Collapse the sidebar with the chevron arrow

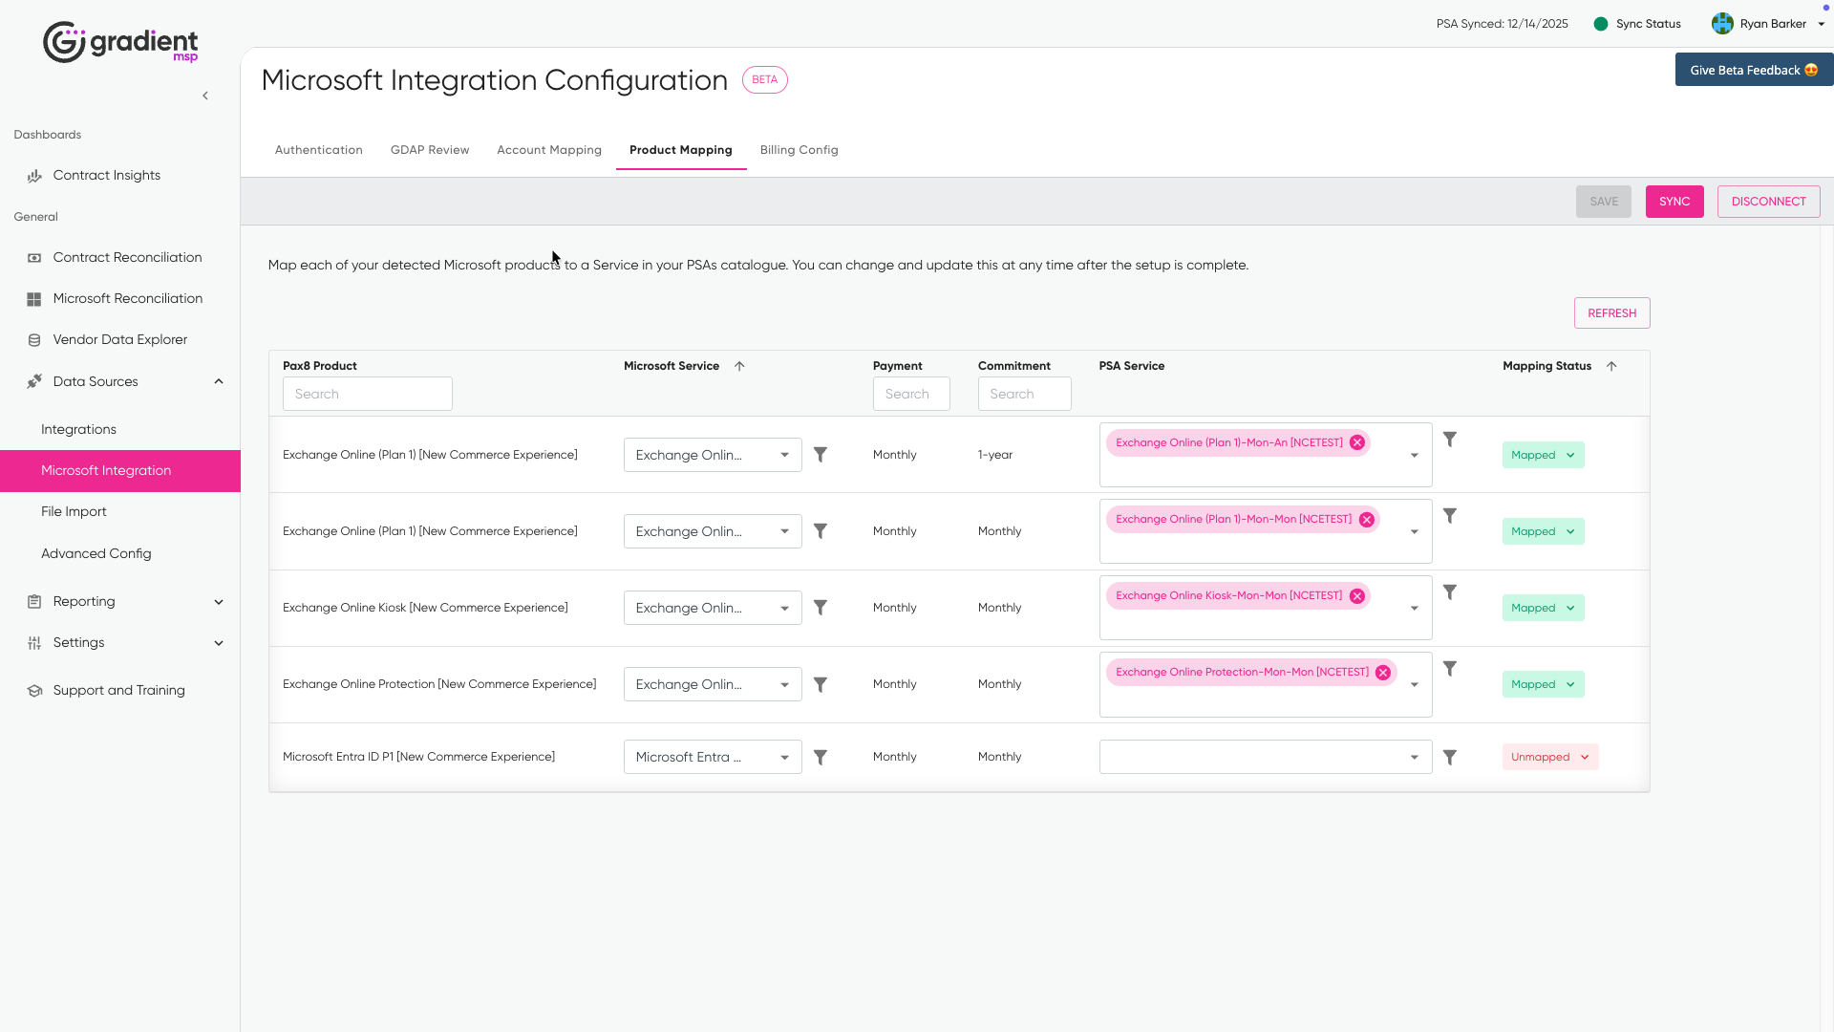tap(205, 96)
